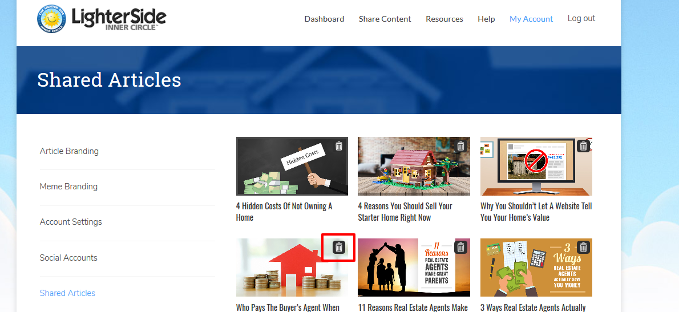The image size is (679, 312).
Task: Click trash icon on Buyer's Agent article
Action: tap(339, 247)
